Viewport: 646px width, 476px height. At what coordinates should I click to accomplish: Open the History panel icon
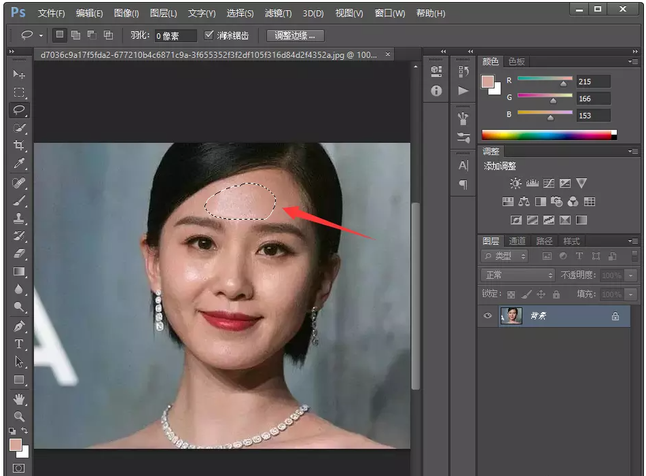[464, 71]
